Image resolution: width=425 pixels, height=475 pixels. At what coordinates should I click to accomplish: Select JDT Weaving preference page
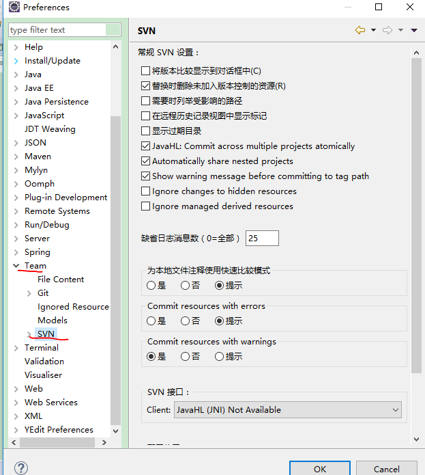pos(50,129)
